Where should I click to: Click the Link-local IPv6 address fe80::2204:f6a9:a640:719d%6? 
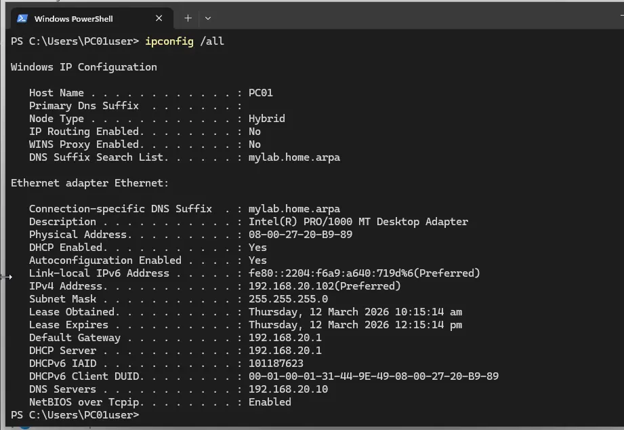click(331, 273)
